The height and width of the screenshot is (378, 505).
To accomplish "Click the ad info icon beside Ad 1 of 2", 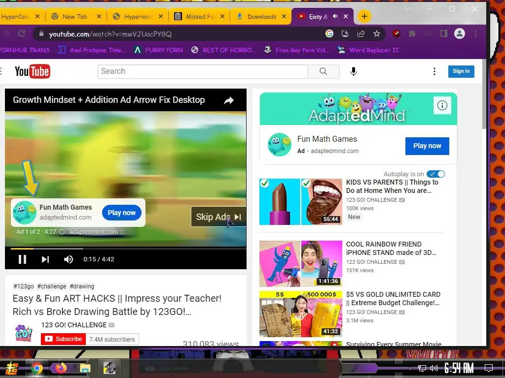I will click(x=62, y=232).
